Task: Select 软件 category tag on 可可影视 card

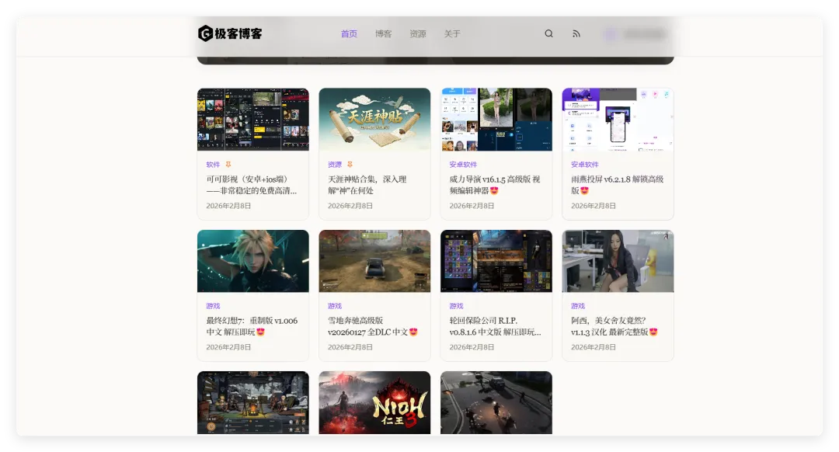Action: tap(213, 165)
